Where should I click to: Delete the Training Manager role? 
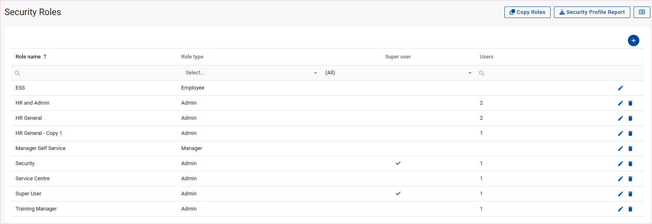click(630, 209)
